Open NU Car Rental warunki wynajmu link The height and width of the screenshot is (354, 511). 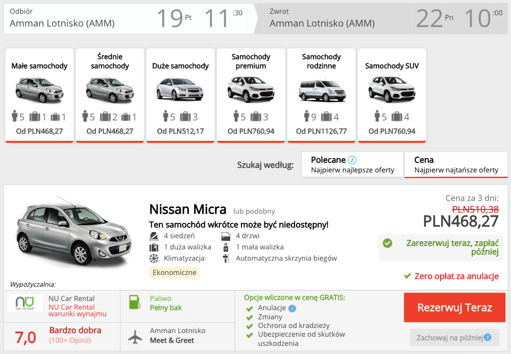78,310
